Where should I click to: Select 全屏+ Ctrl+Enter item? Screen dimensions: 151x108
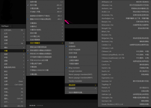click(13, 85)
